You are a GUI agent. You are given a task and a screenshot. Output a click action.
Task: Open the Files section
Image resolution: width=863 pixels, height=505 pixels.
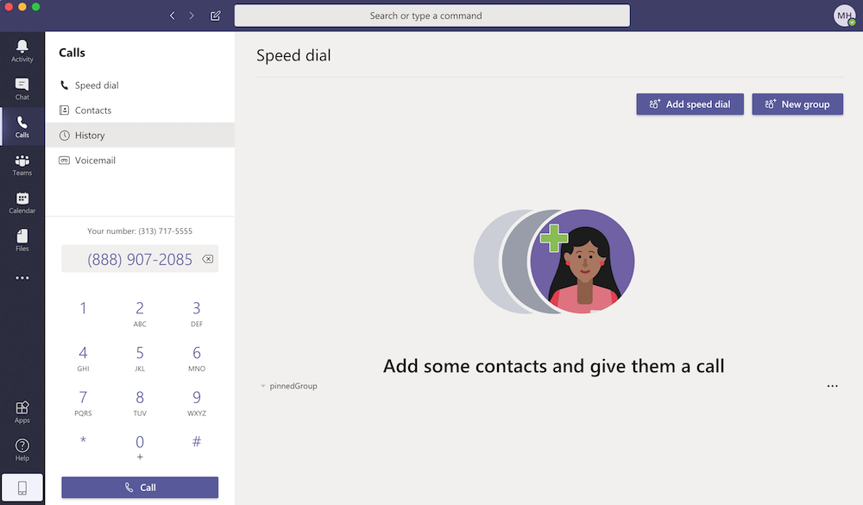tap(22, 241)
